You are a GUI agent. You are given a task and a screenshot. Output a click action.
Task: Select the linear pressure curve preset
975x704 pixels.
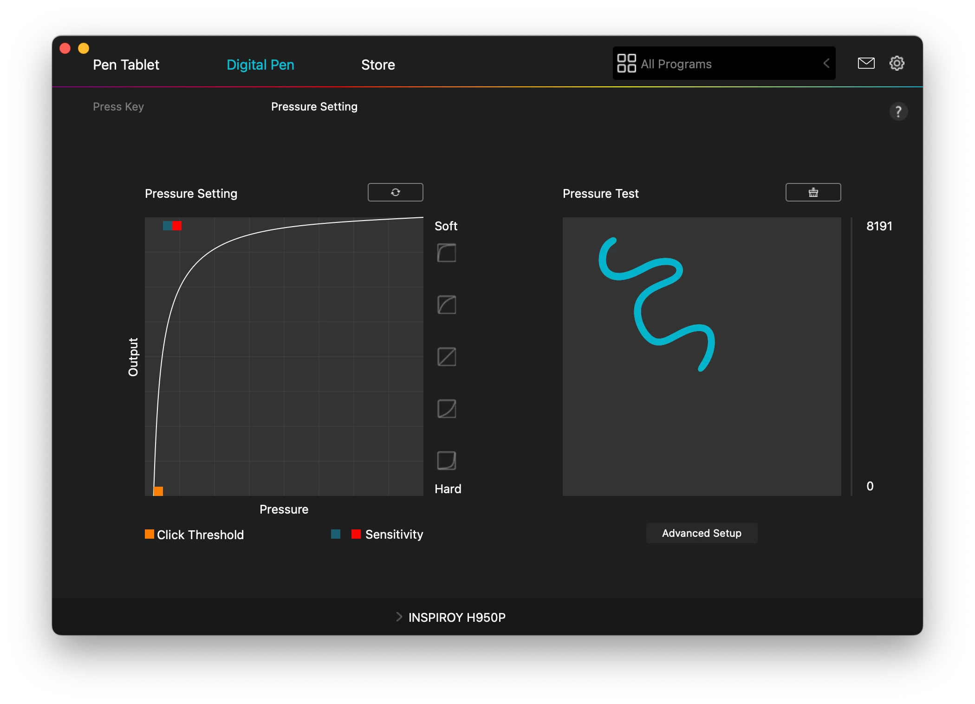click(447, 357)
